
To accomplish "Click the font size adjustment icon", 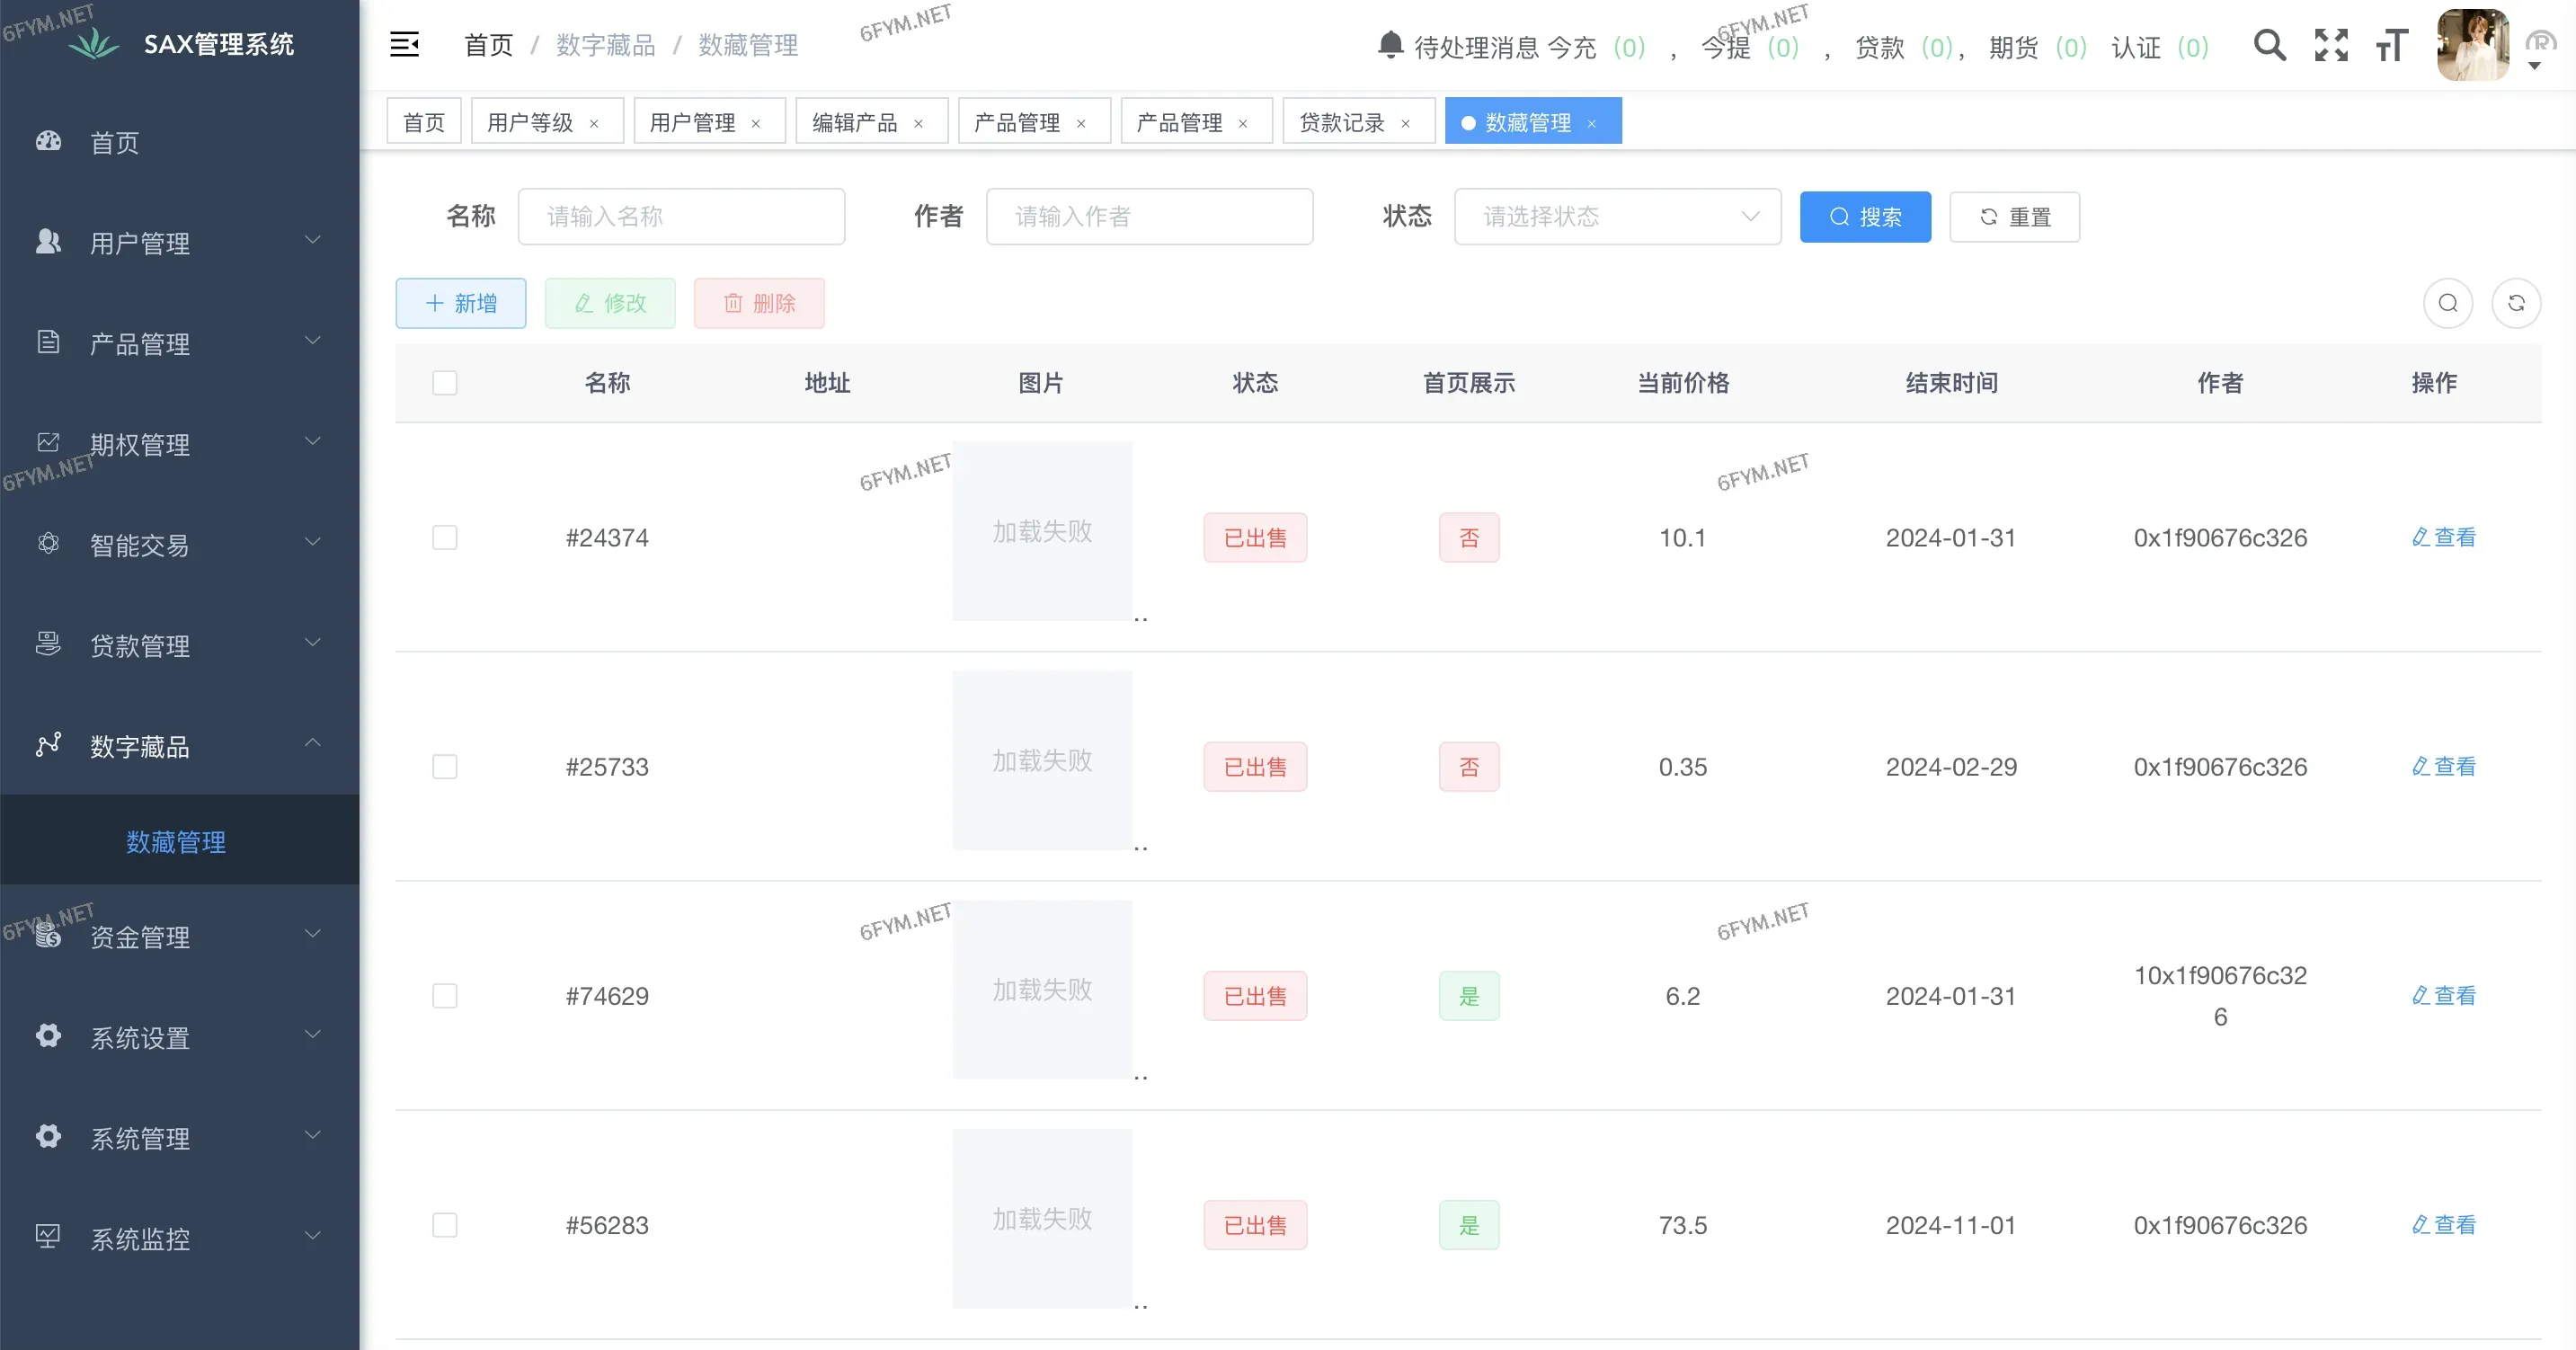I will pyautogui.click(x=2392, y=45).
